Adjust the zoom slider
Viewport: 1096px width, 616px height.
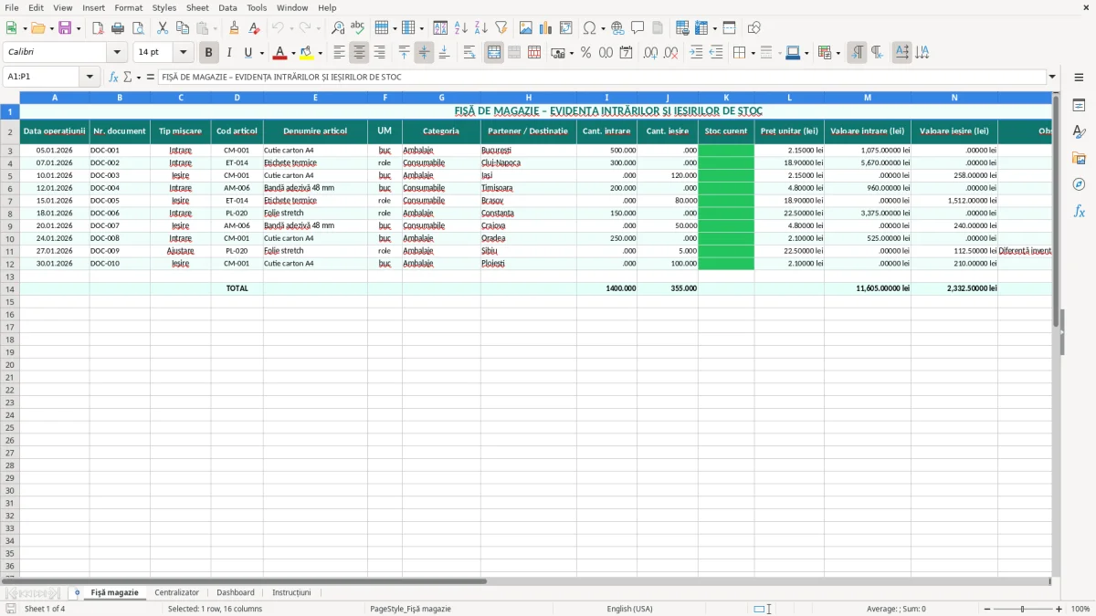[1022, 609]
